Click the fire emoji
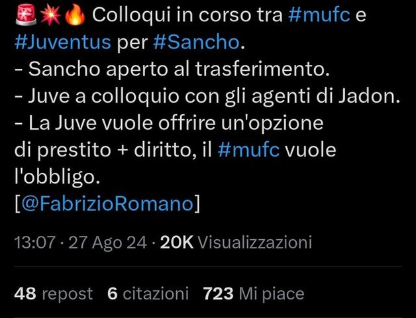The image size is (416, 318). tap(75, 15)
